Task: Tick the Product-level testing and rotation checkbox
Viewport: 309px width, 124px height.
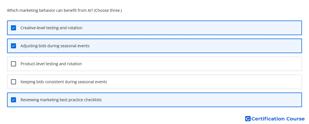Action: tap(13, 64)
